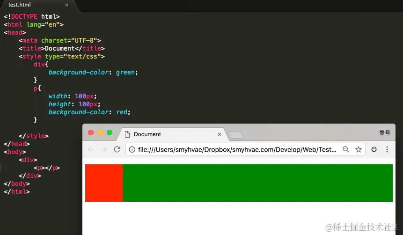Click the <p></p> line in code

(x=47, y=168)
